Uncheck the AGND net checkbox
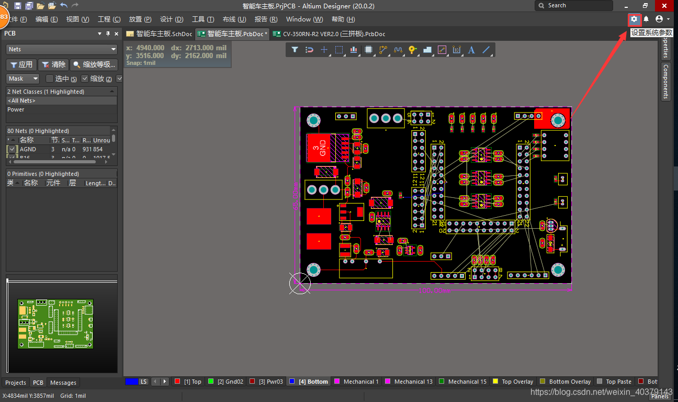This screenshot has height=402, width=678. (x=13, y=149)
